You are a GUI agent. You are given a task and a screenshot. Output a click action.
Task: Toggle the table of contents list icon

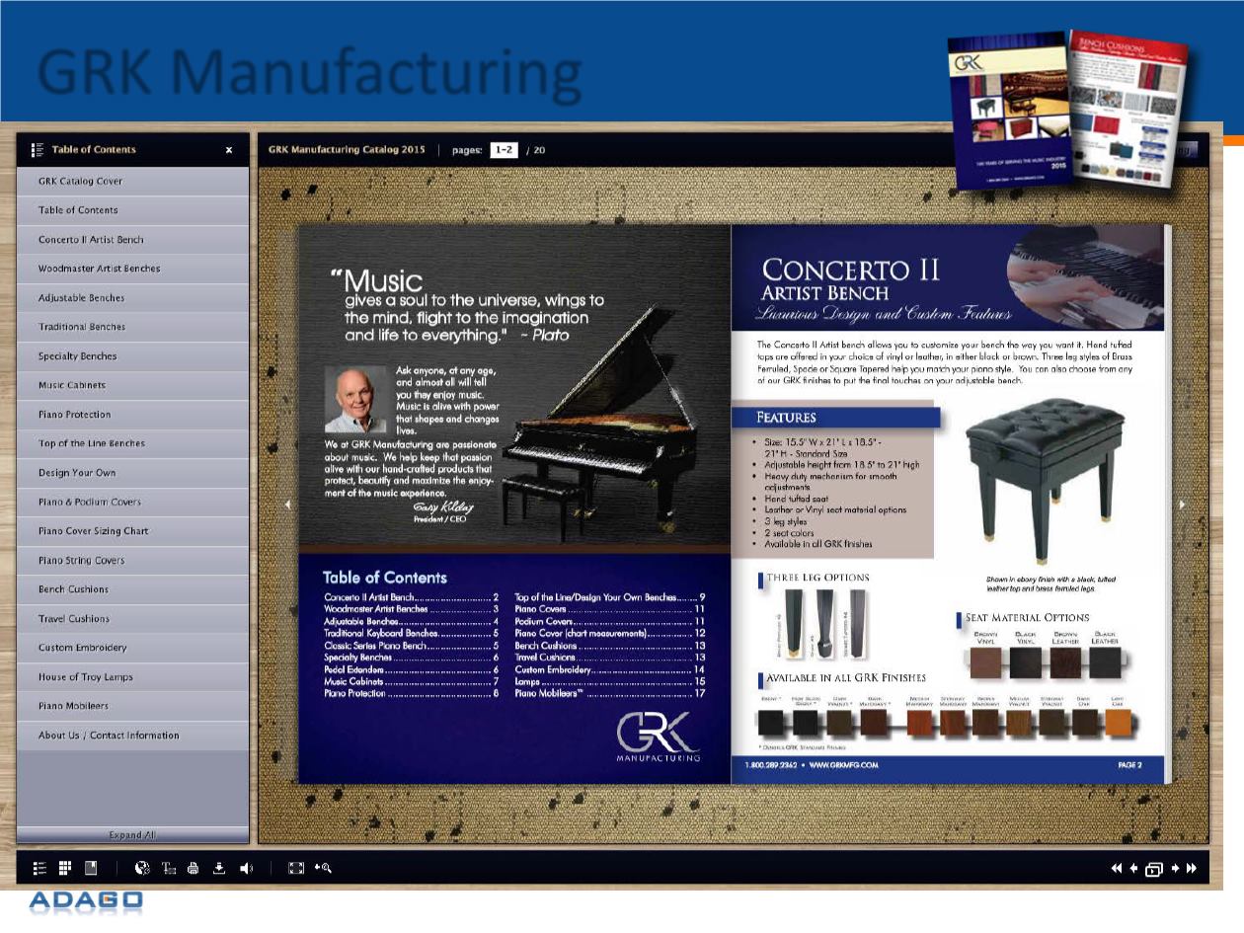click(39, 868)
